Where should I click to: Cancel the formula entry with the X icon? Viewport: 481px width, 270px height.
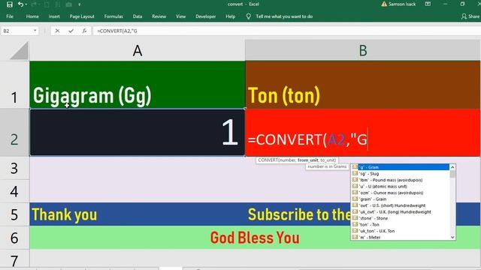point(57,31)
